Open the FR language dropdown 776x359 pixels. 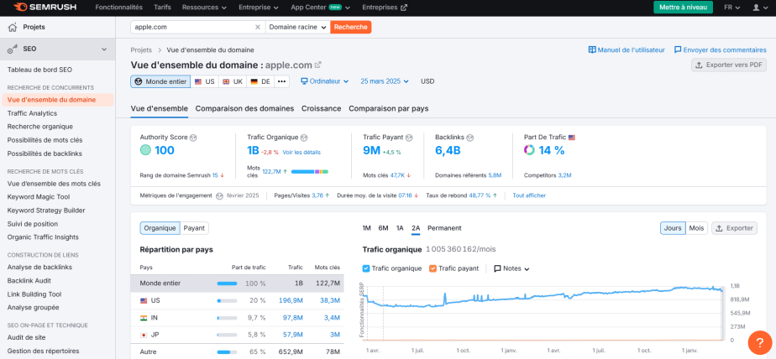pyautogui.click(x=732, y=8)
